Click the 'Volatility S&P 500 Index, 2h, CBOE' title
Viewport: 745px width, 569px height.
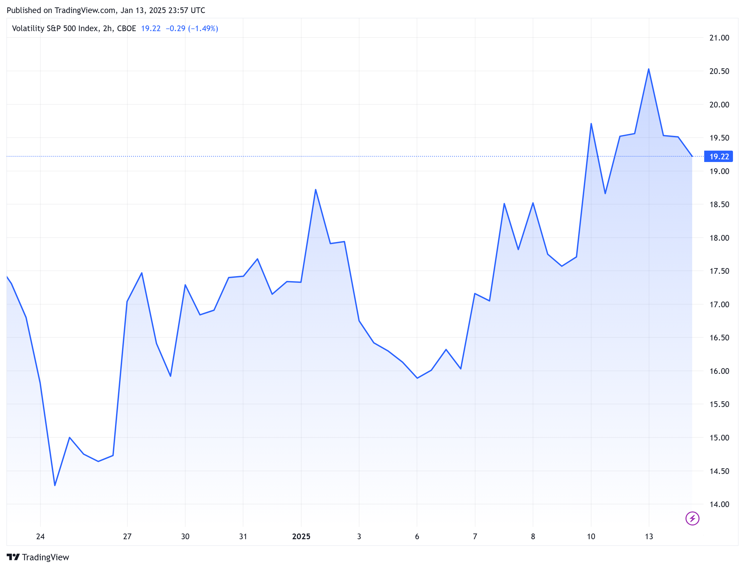pos(74,28)
